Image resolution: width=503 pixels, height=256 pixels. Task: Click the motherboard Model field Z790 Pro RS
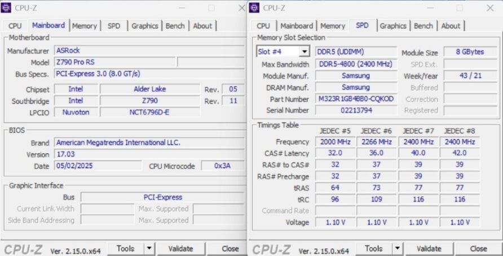click(x=114, y=62)
